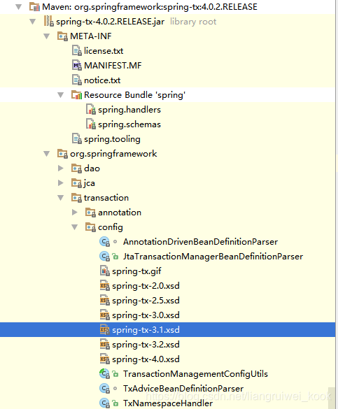The height and width of the screenshot is (409, 338).
Task: Click the XSD icon of spring-tx-2.0.xsd
Action: [105, 286]
